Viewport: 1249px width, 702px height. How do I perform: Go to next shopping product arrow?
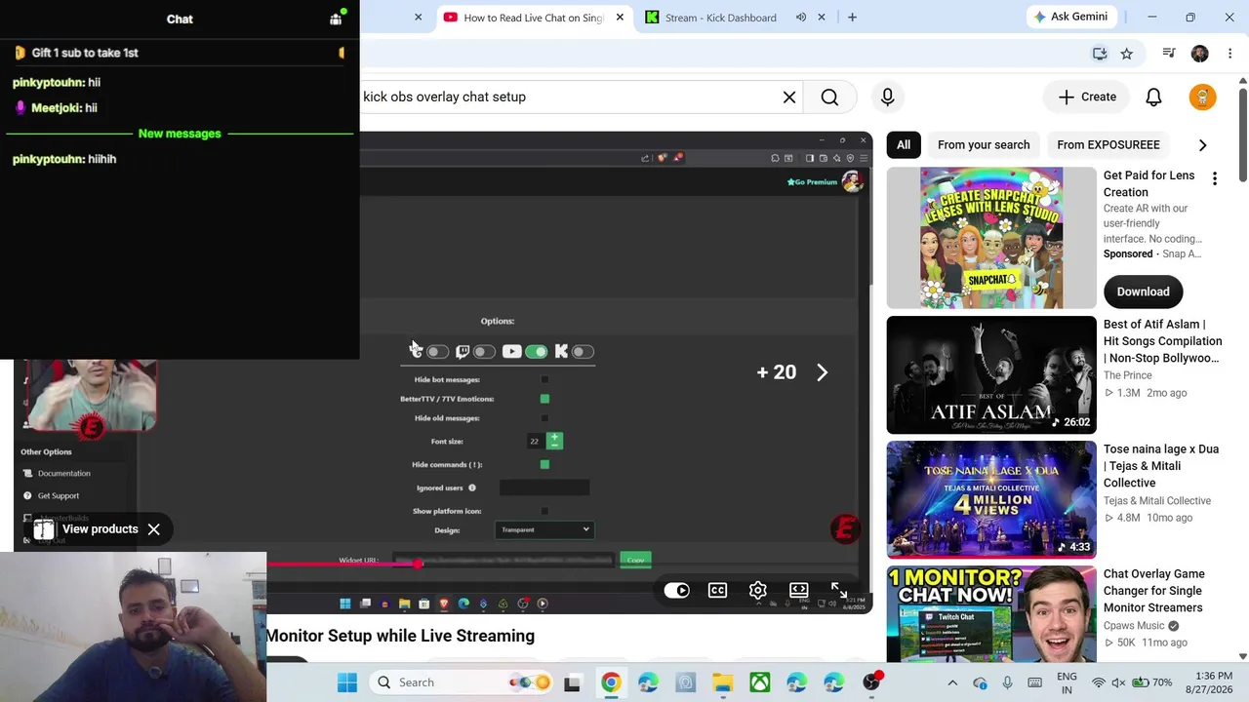(822, 372)
